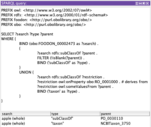Sort results by the search column header
151x127 pixels.
(26, 114)
